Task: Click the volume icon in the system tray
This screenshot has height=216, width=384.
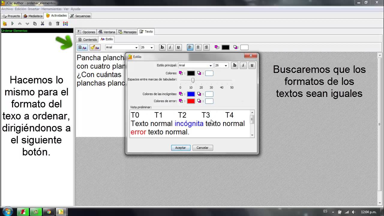Action: 353,212
